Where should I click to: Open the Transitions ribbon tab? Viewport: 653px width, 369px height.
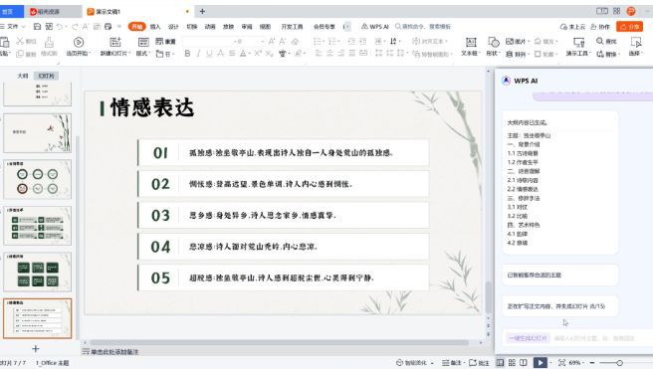tap(191, 27)
